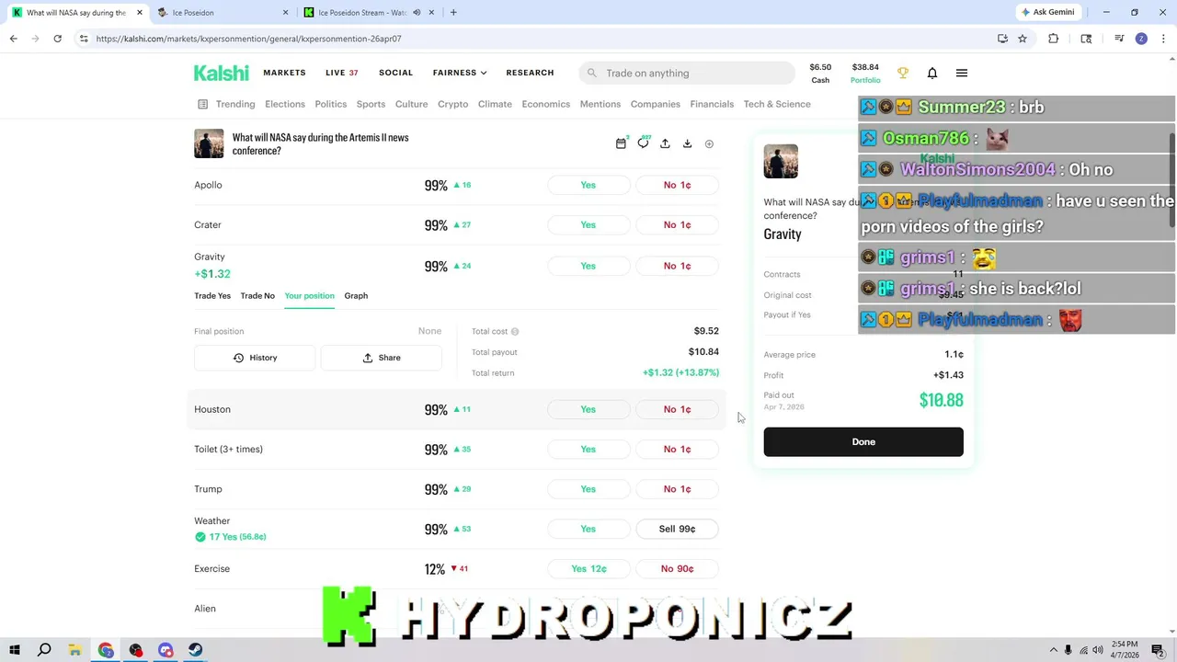Open the Tech & Science category
This screenshot has height=662, width=1177.
coord(777,104)
